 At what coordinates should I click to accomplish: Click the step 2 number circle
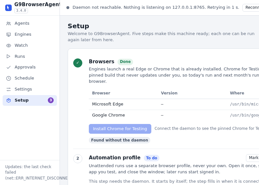click(78, 158)
